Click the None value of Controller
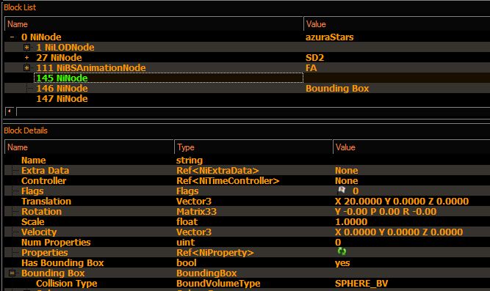This screenshot has height=291, width=490. (346, 181)
